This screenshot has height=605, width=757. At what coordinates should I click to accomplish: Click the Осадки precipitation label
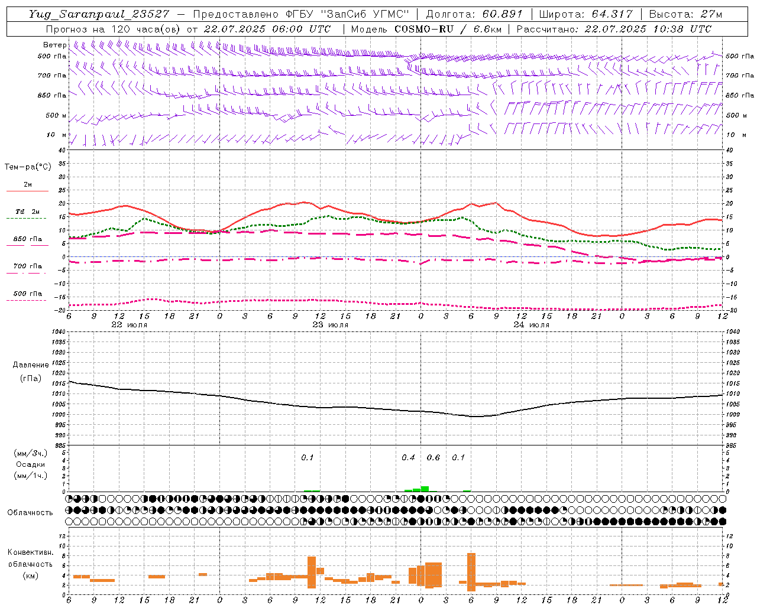point(31,464)
